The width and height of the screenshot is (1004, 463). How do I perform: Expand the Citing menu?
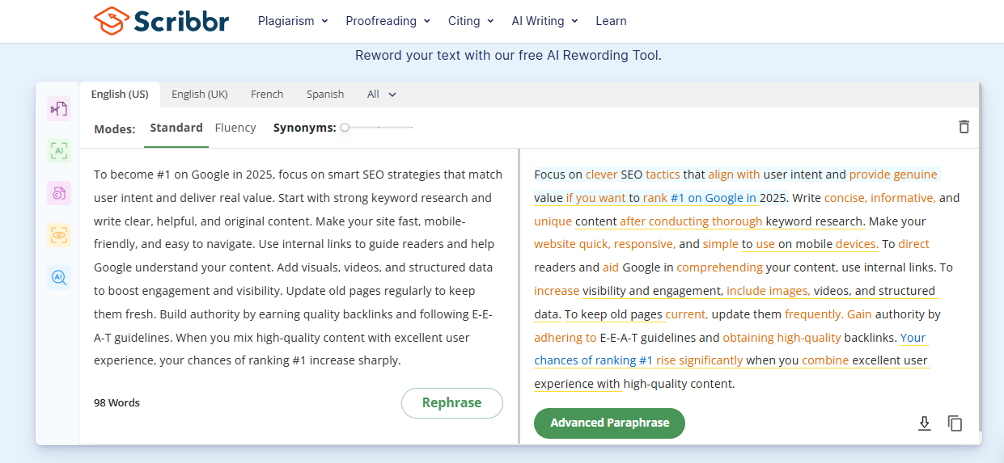click(471, 21)
